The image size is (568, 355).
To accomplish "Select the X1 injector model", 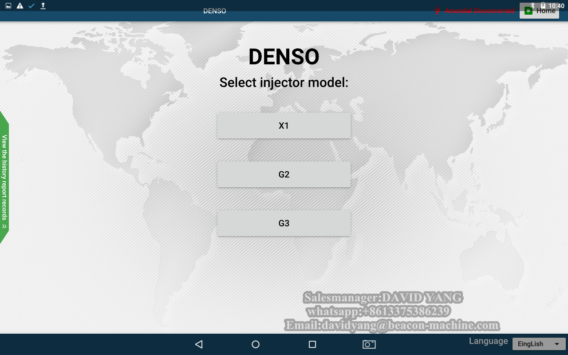I will (284, 126).
